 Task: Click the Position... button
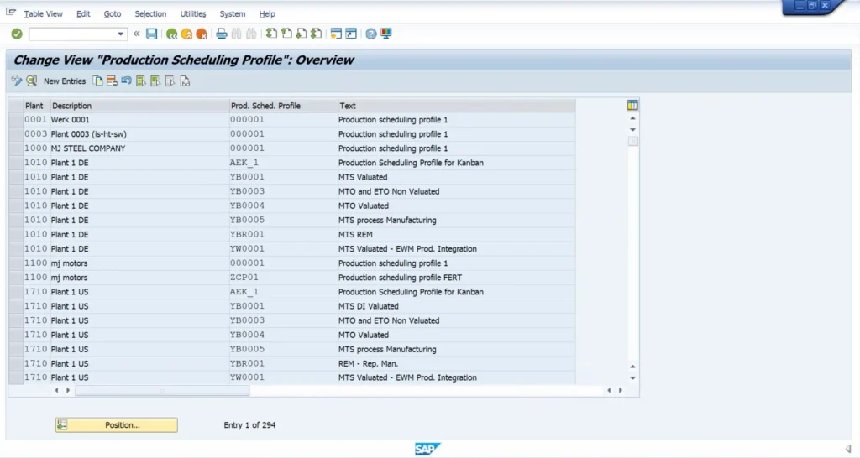(x=116, y=425)
